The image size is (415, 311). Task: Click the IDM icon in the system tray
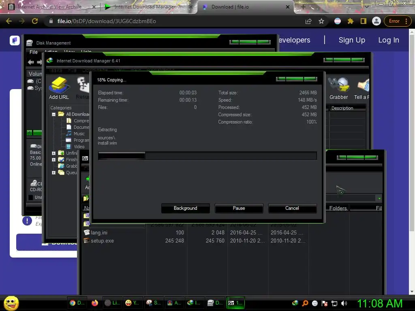[x=295, y=303]
